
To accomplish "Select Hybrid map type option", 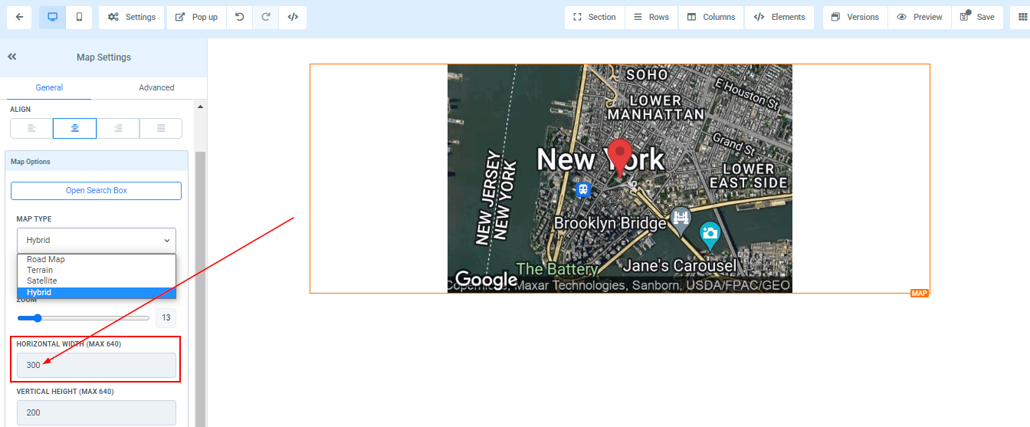I will (97, 292).
